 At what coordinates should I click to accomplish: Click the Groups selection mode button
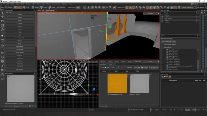pyautogui.click(x=52, y=7)
